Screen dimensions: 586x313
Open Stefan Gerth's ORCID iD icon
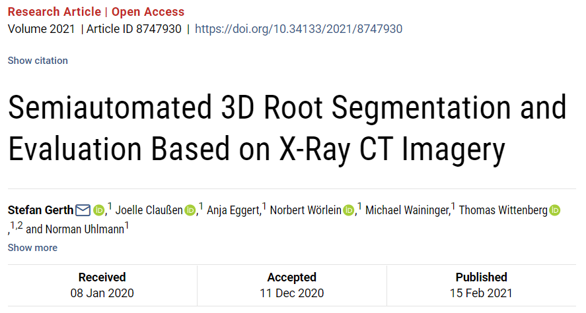pyautogui.click(x=98, y=210)
